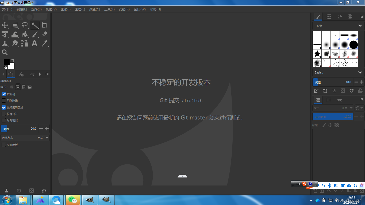Click the black foreground color swatch
This screenshot has width=365, height=205.
tap(7, 62)
